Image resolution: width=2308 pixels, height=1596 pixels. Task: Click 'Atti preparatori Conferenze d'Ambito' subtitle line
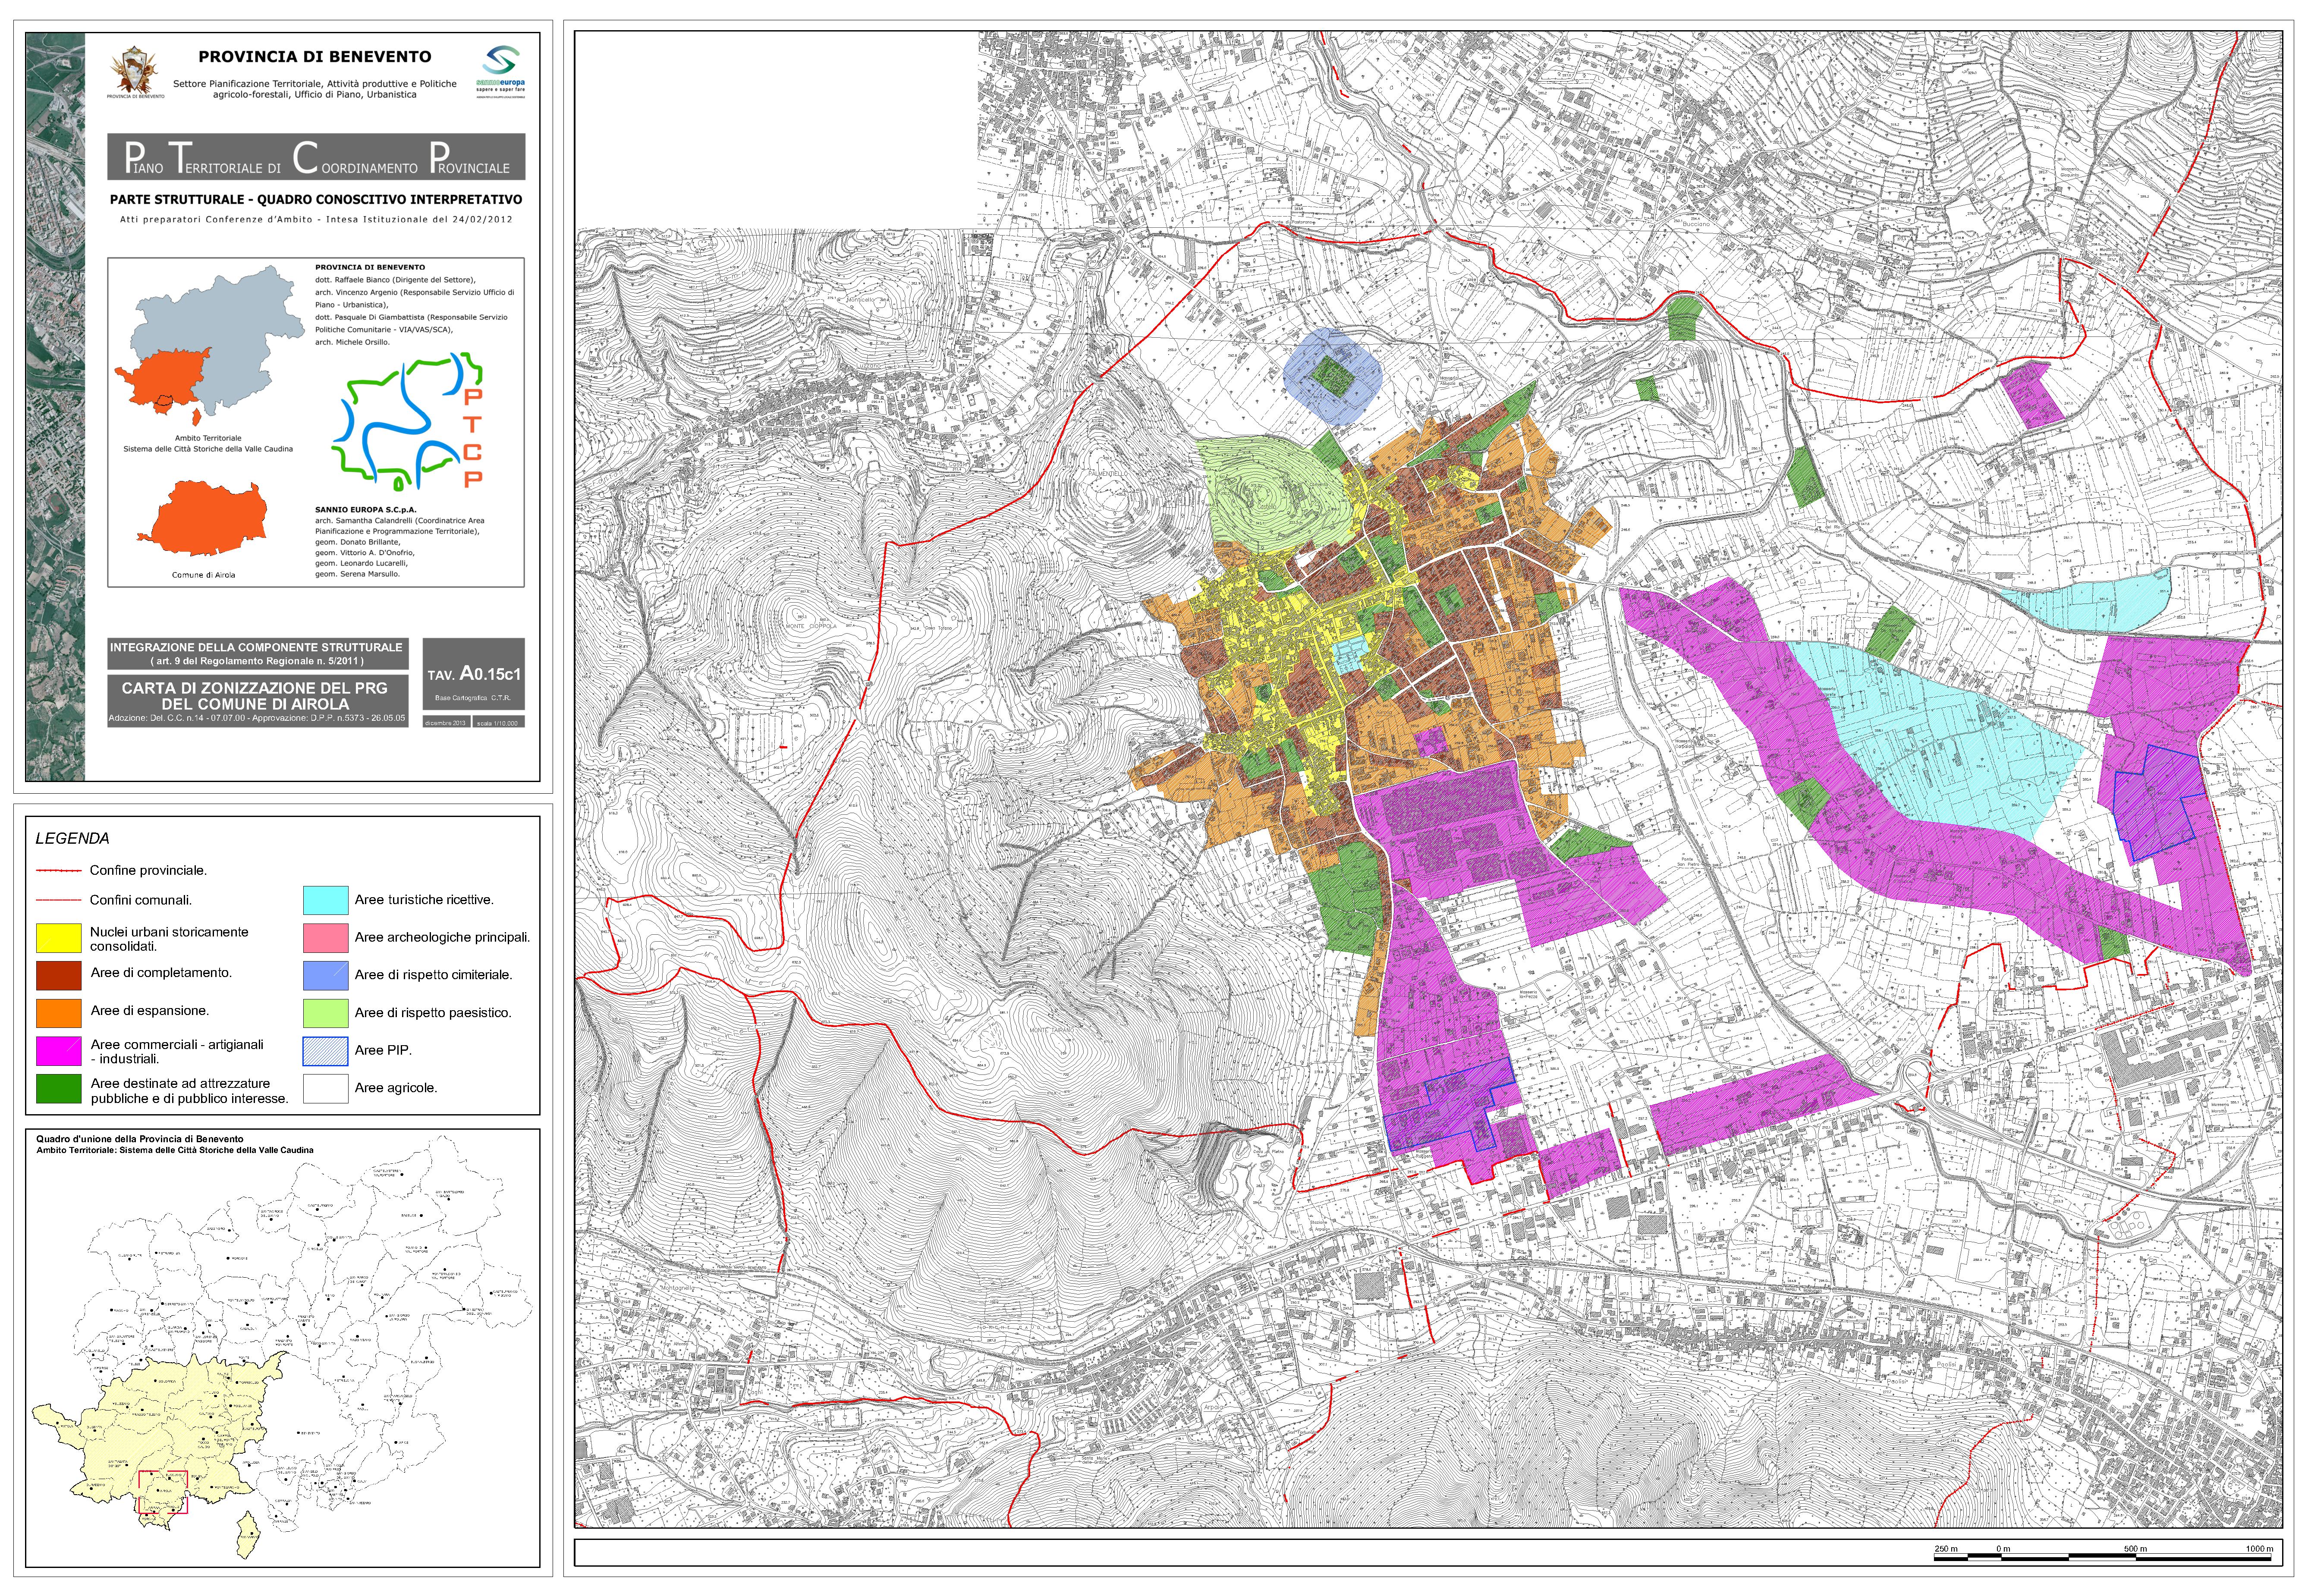coord(316,219)
